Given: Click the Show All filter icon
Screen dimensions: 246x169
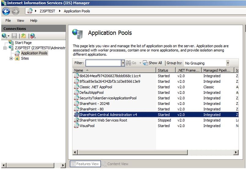Looking at the screenshot, I should point(145,63).
